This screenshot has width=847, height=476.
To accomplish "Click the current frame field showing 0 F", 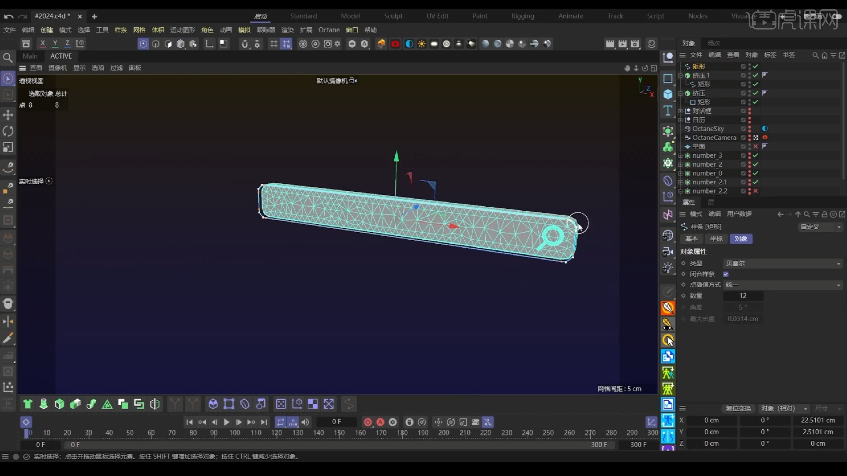I will 337,422.
